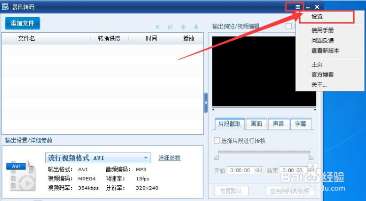Click the 时间 column header

[151, 39]
